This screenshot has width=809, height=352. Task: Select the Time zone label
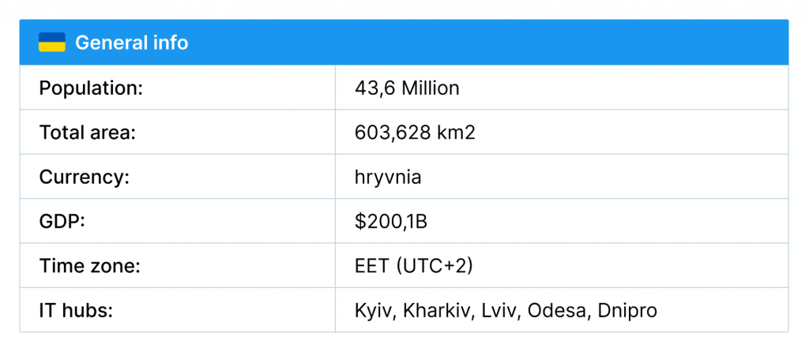pos(90,266)
